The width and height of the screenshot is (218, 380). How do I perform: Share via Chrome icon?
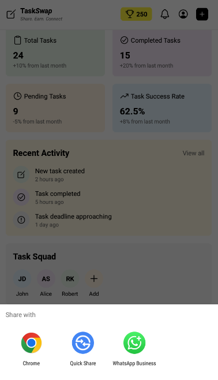pyautogui.click(x=31, y=342)
